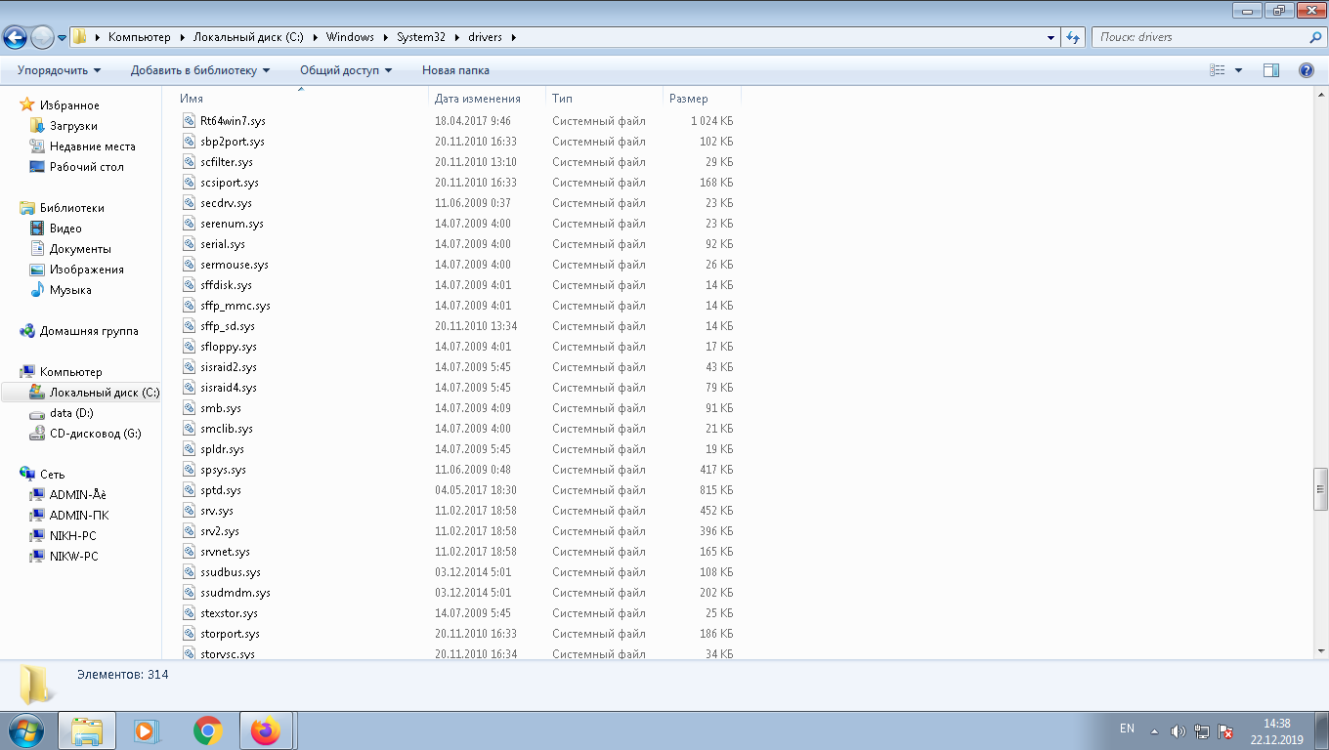The height and width of the screenshot is (750, 1329).
Task: Open the view options dropdown arrow
Action: (x=1239, y=70)
